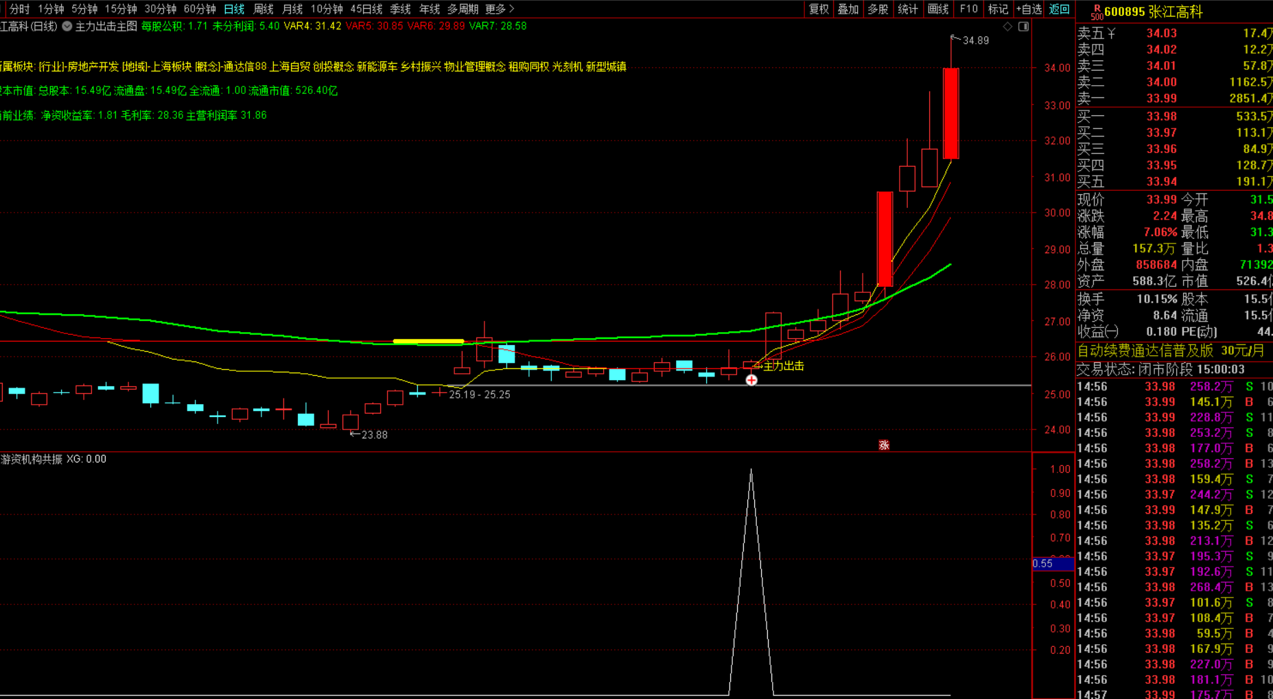Click the 游资机构共振 indicator label
Image resolution: width=1273 pixels, height=699 pixels.
[32, 459]
